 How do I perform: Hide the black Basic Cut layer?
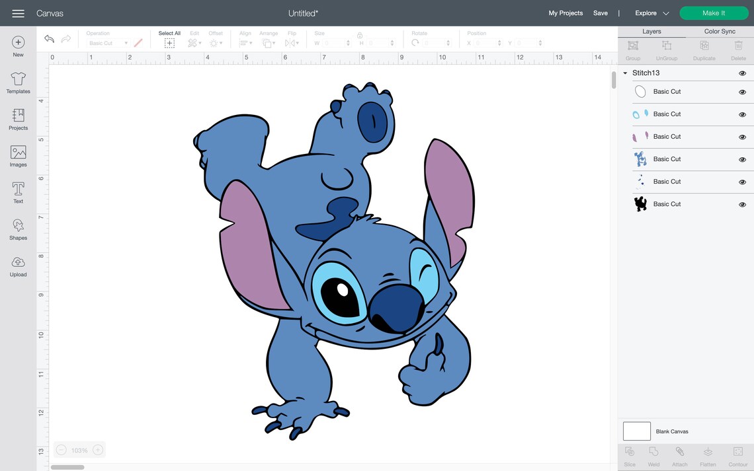pyautogui.click(x=742, y=204)
